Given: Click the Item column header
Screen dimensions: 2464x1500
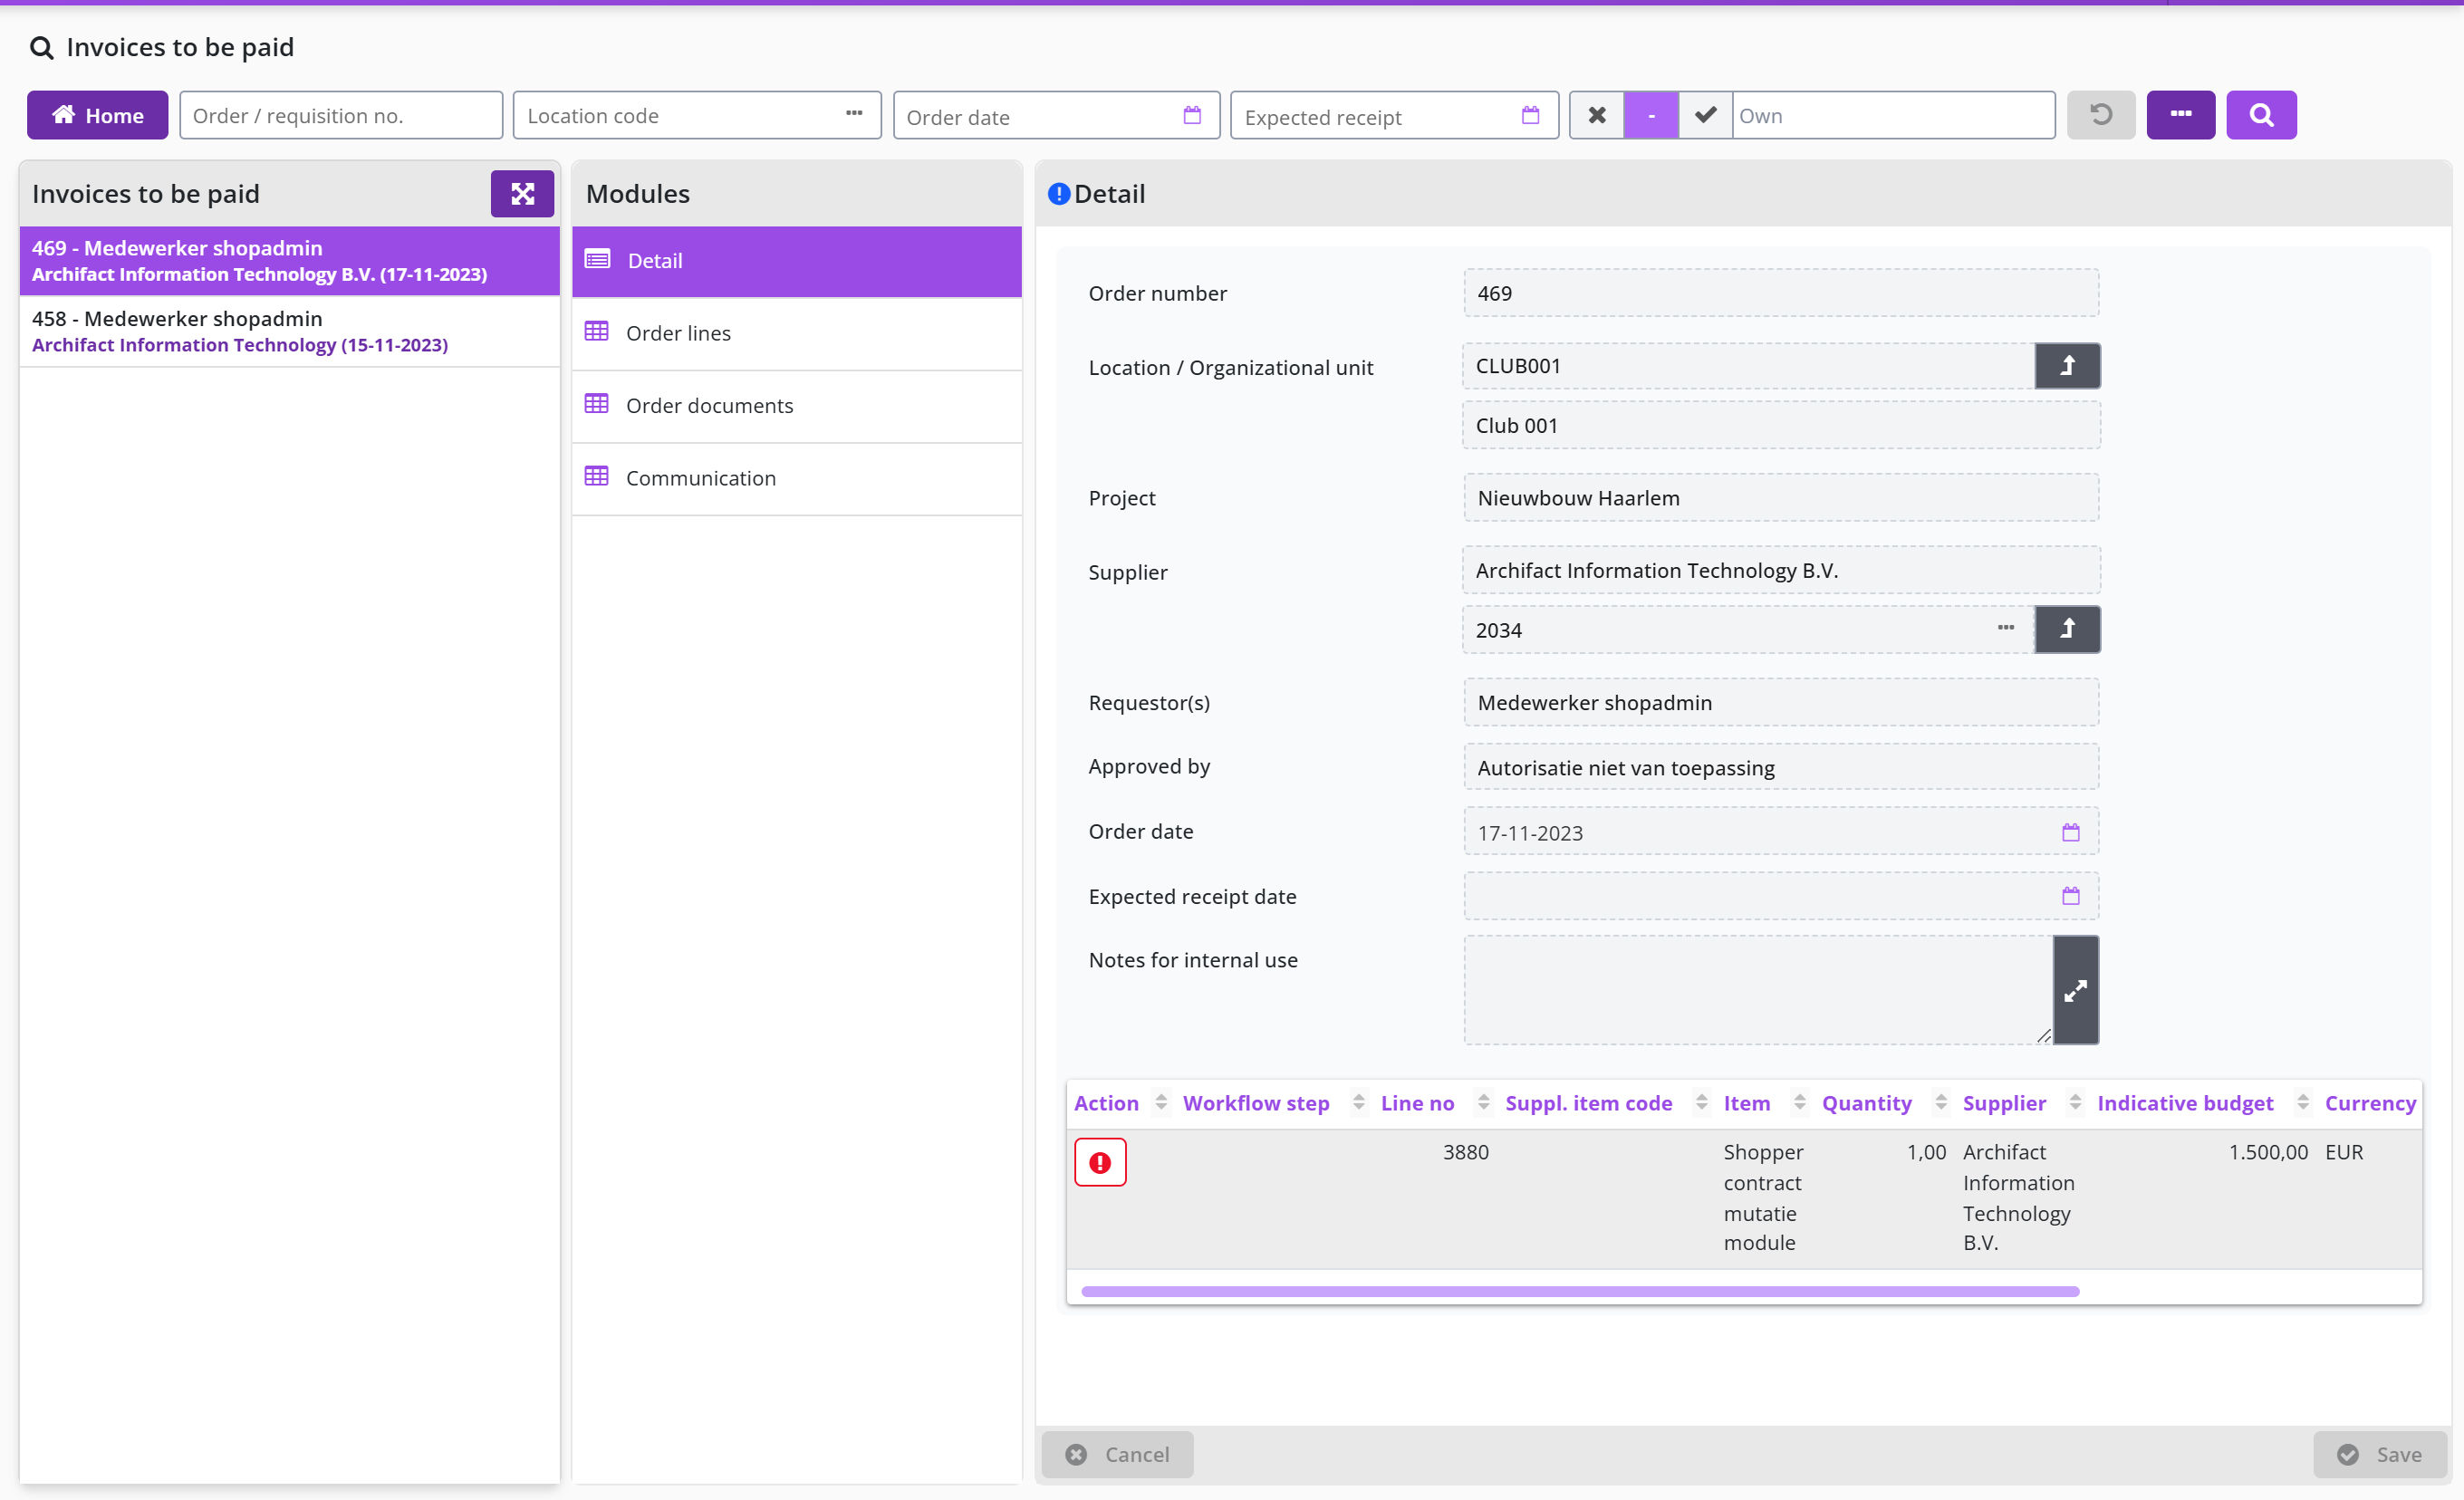Looking at the screenshot, I should 1746,1102.
